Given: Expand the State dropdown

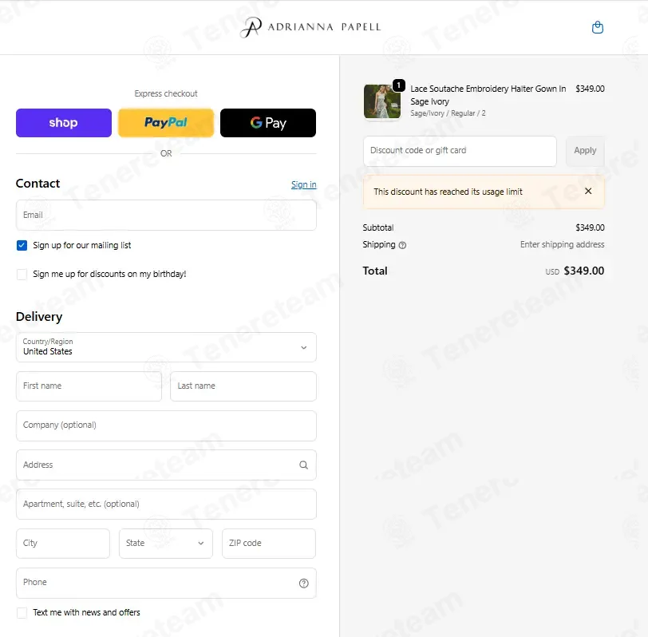Looking at the screenshot, I should 166,544.
